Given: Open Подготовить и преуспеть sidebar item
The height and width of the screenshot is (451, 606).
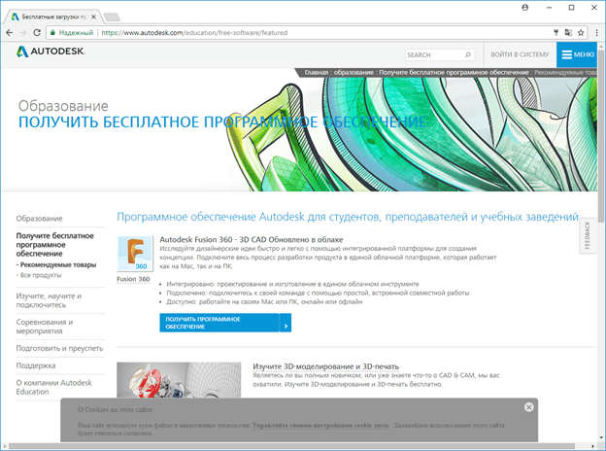Looking at the screenshot, I should pos(59,348).
